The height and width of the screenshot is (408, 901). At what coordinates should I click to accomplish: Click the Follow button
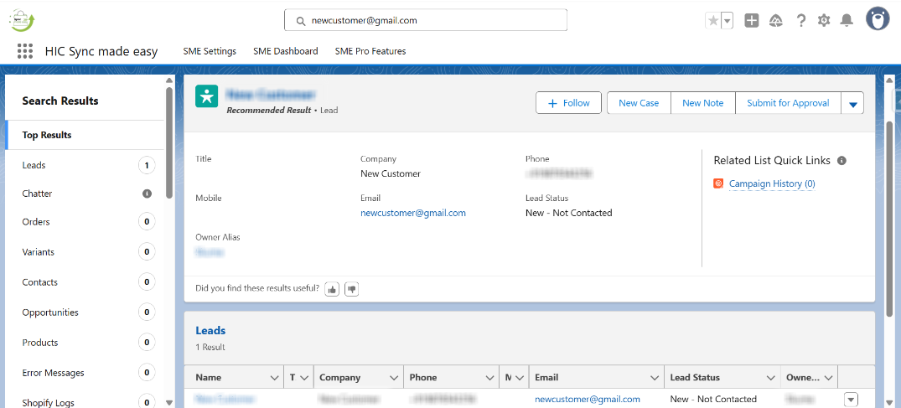pos(568,103)
